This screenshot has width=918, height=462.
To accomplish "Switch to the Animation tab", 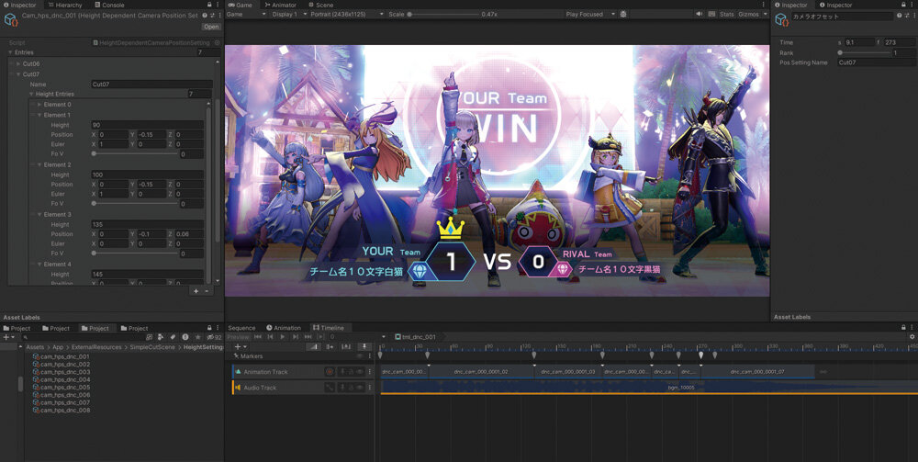I will pyautogui.click(x=284, y=328).
